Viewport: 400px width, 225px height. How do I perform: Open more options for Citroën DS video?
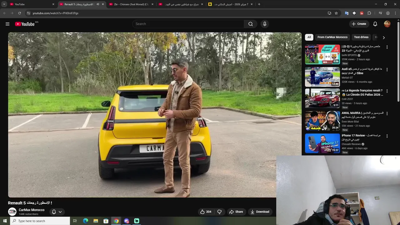(x=387, y=91)
